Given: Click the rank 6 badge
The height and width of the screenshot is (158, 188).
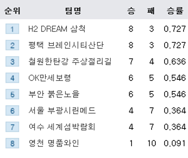Looking at the screenshot, I should 12,111.
